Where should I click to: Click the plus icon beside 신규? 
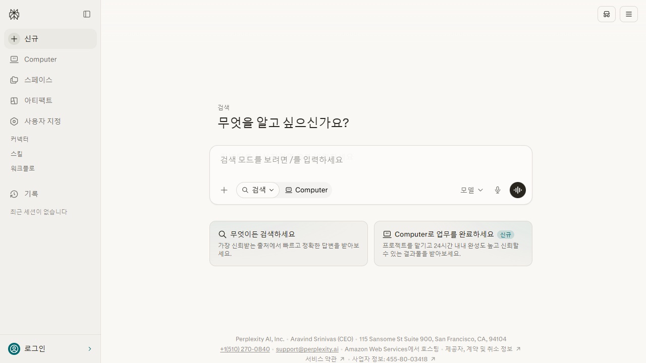14,39
